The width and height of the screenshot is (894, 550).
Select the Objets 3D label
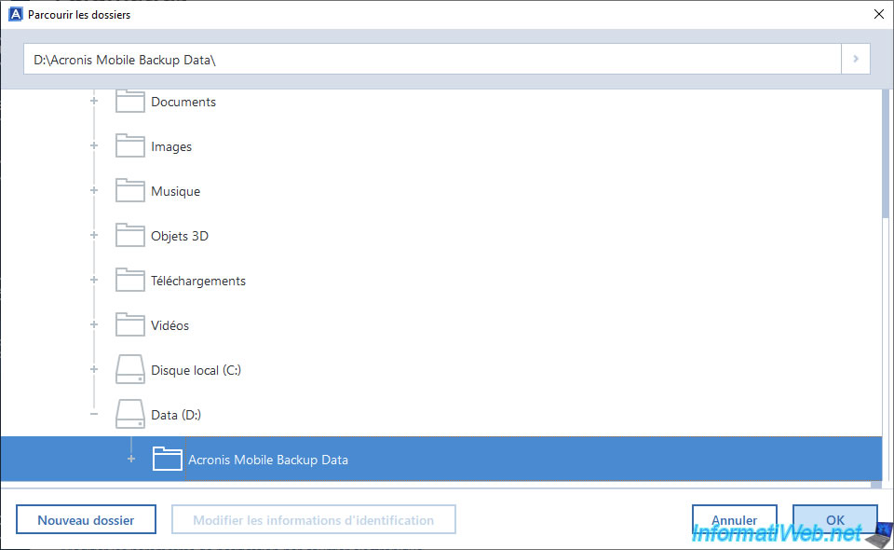click(180, 236)
